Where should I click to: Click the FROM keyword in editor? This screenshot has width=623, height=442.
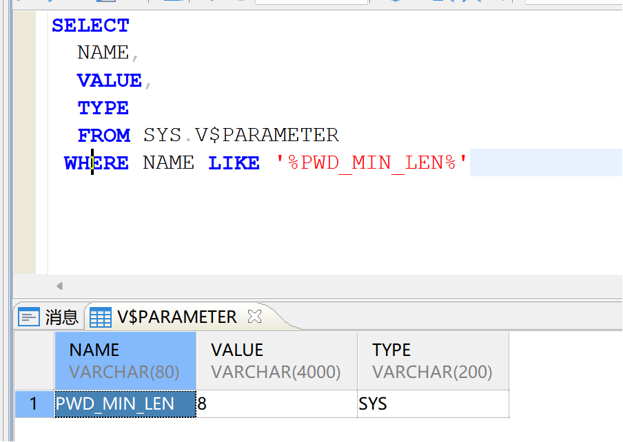103,136
